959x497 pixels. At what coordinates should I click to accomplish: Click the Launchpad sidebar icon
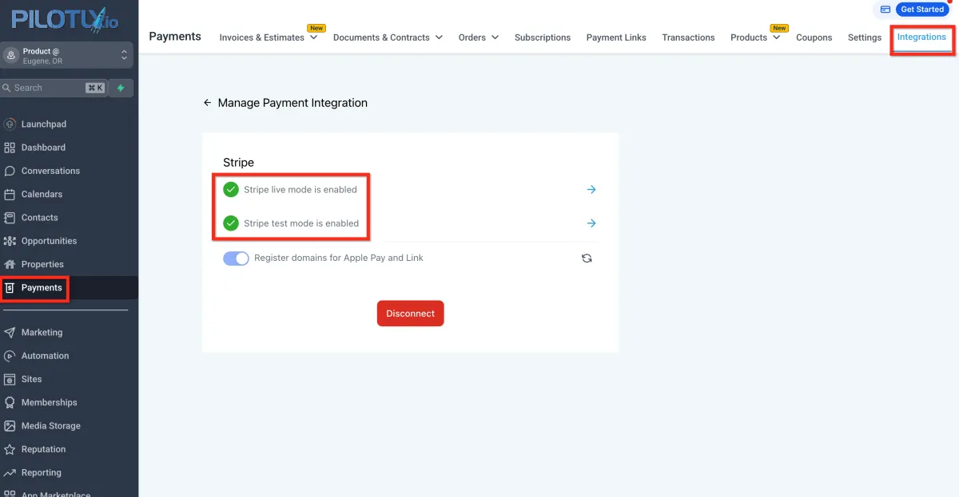(x=10, y=124)
